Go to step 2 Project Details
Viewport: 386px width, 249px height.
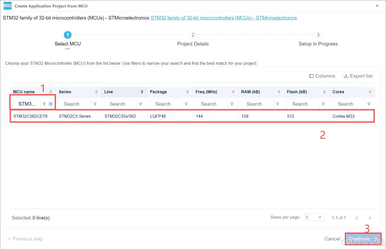coord(193,39)
